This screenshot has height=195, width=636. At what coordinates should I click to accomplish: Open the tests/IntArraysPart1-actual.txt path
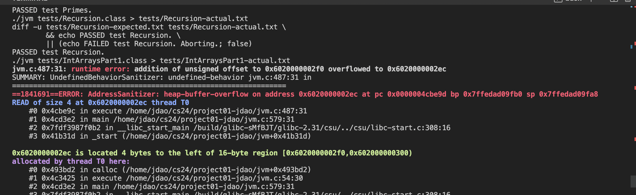point(225,61)
